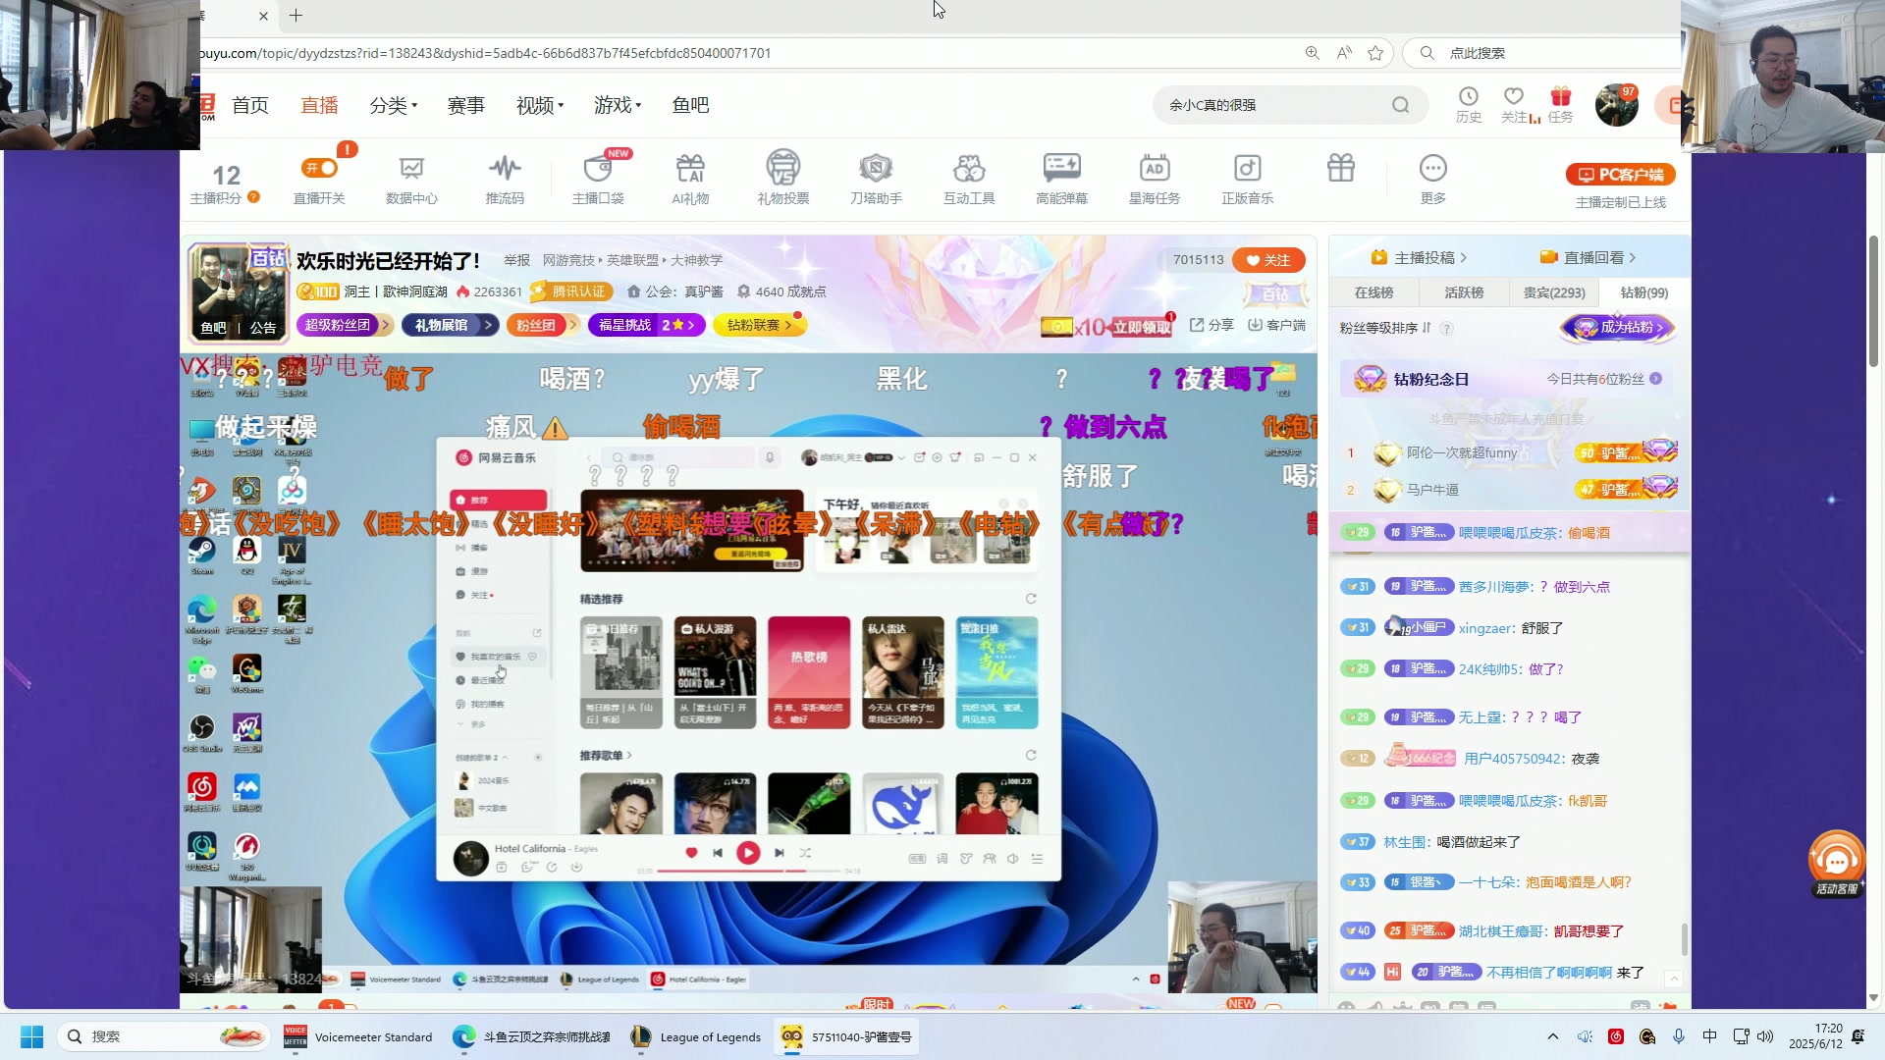Open Voicemeeter Standard in the taskbar

click(357, 1036)
